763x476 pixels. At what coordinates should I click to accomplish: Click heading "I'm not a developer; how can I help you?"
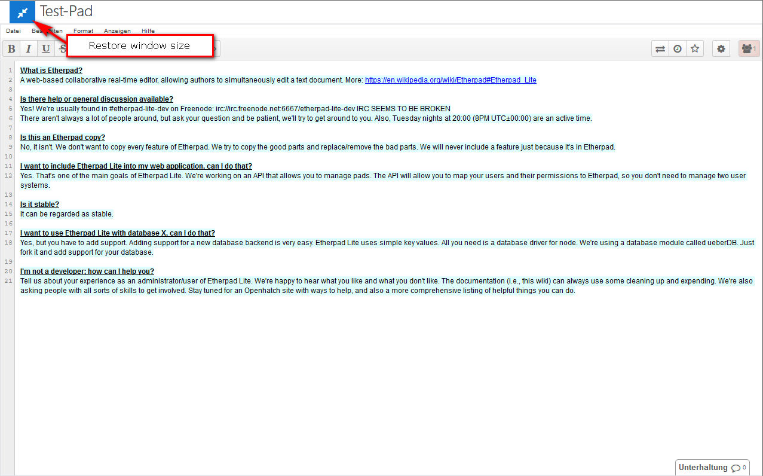(87, 271)
